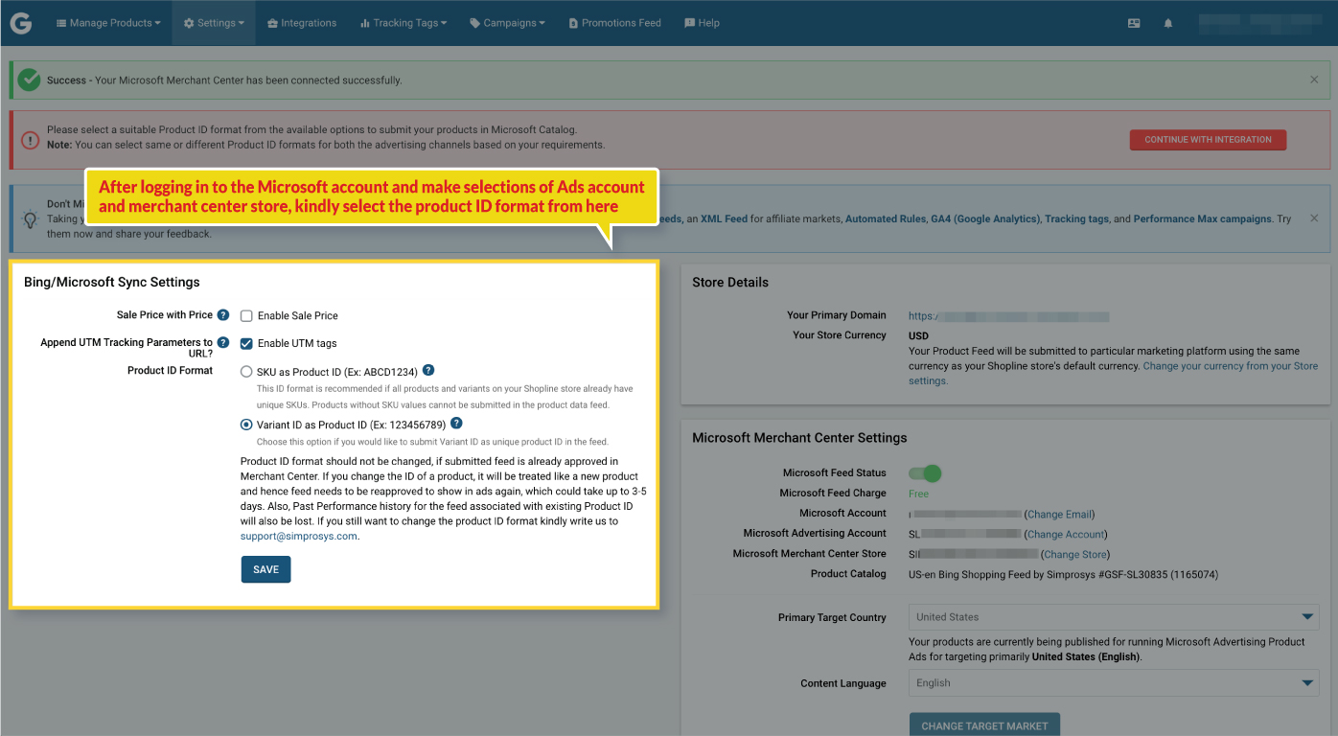Click Performance Max campaigns link
The width and height of the screenshot is (1338, 736).
[x=1202, y=219]
